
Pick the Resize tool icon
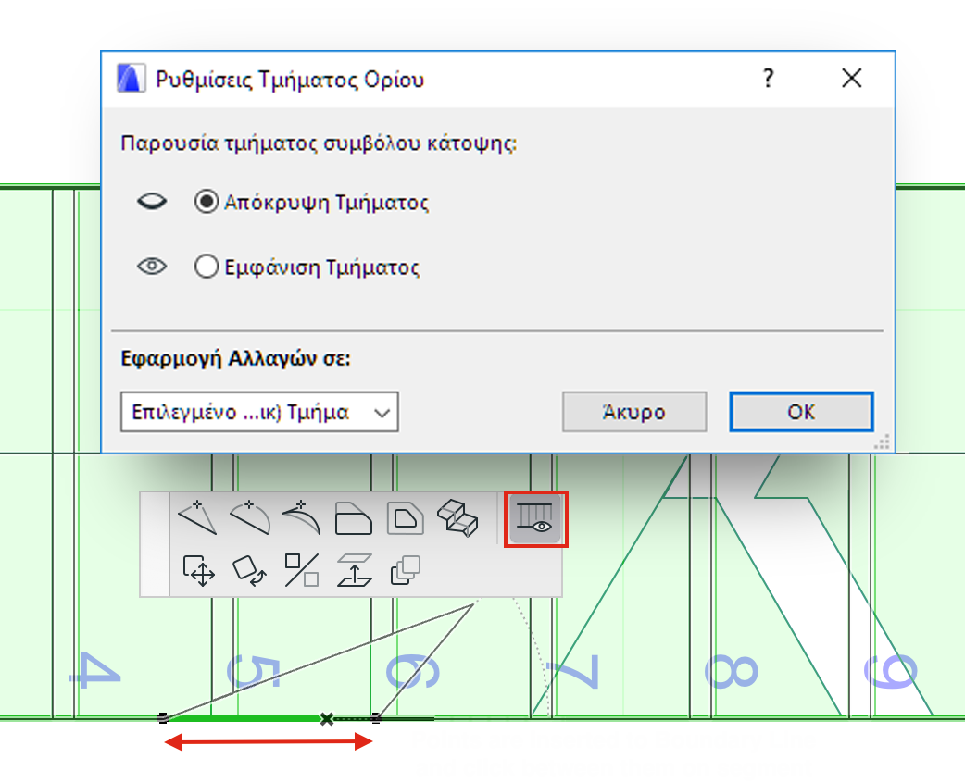tap(300, 571)
